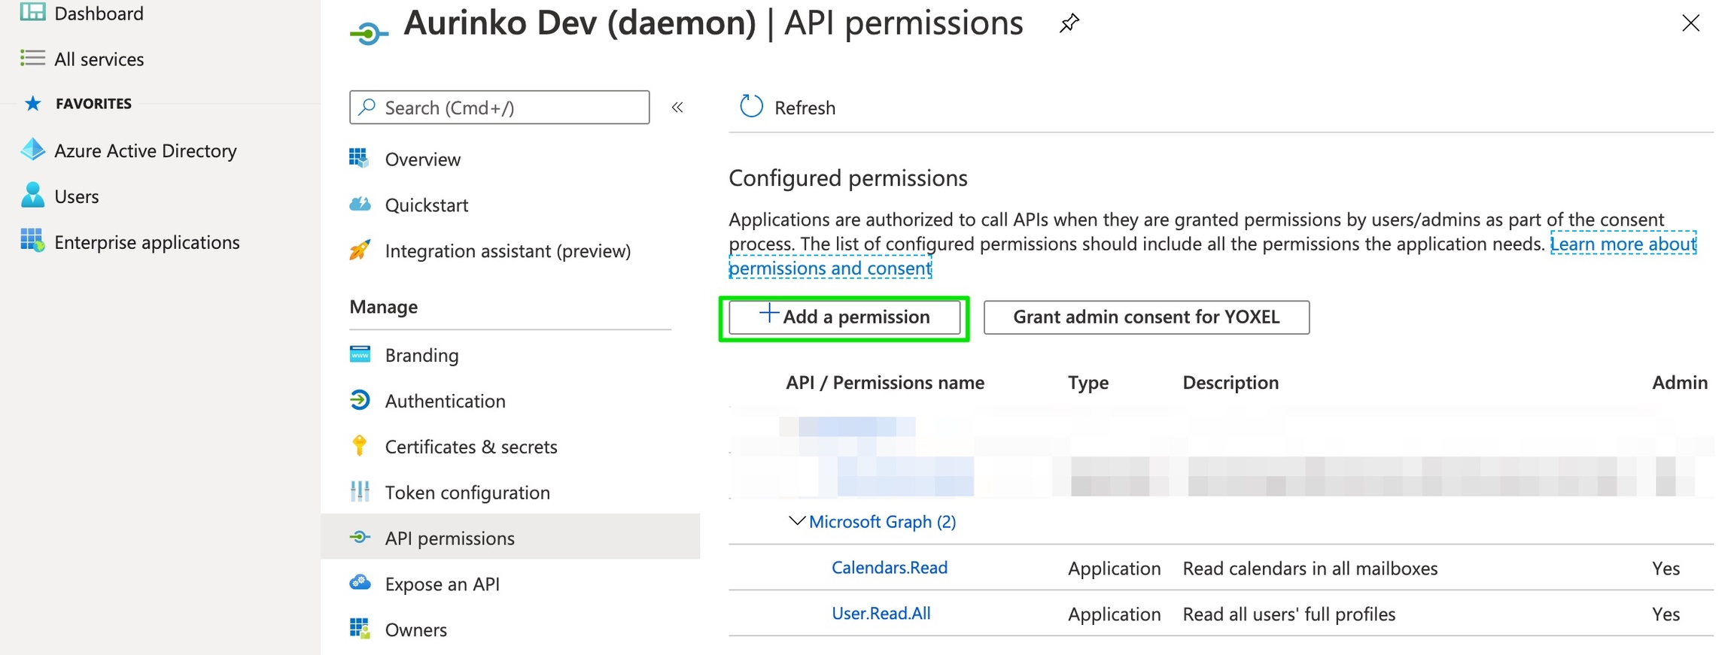Go to Dashboard
This screenshot has height=655, width=1734.
99,13
